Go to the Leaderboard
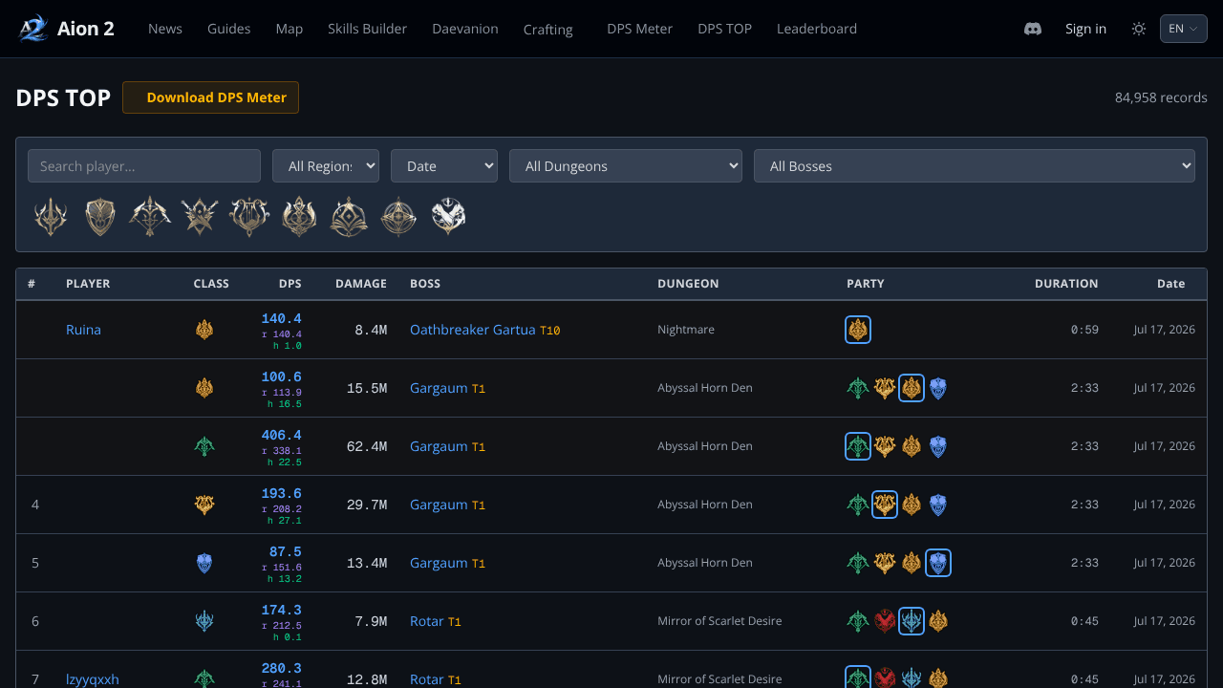 (x=817, y=29)
